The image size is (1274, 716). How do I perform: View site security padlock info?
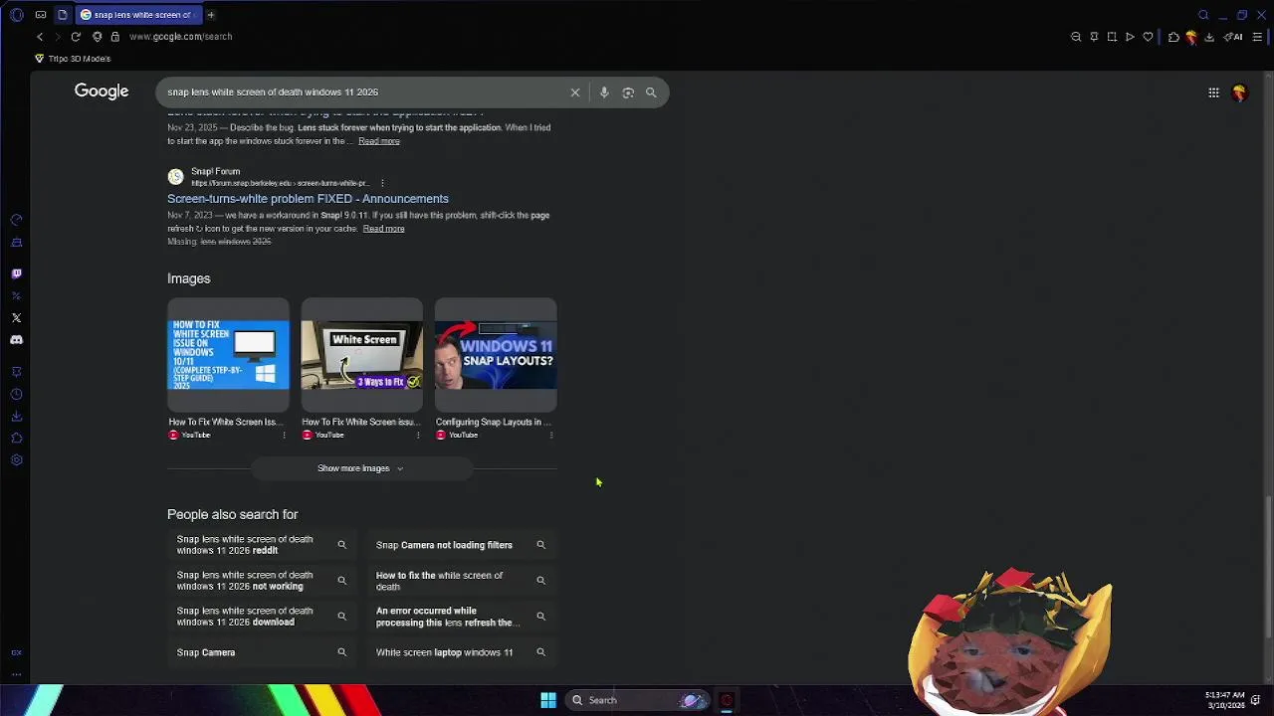(114, 37)
